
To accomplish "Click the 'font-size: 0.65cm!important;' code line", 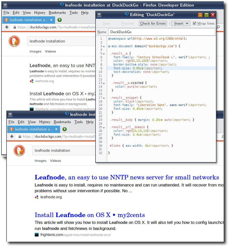I will pyautogui.click(x=138, y=68).
